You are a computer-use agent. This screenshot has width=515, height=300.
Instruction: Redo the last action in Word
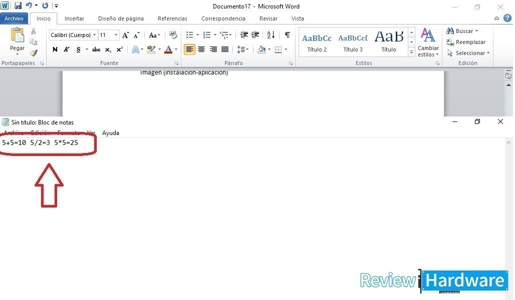45,5
